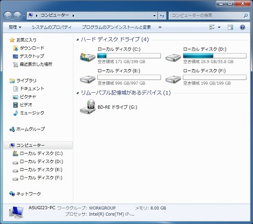
Task: Click the Local Disk (D:) usage bar
Action: coord(215,55)
